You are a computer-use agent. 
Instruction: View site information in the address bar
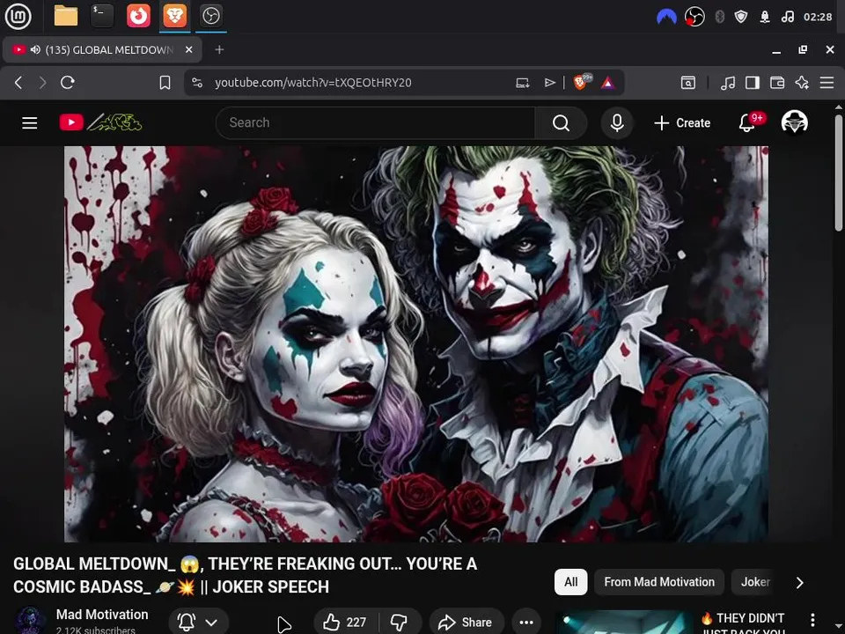pos(197,83)
